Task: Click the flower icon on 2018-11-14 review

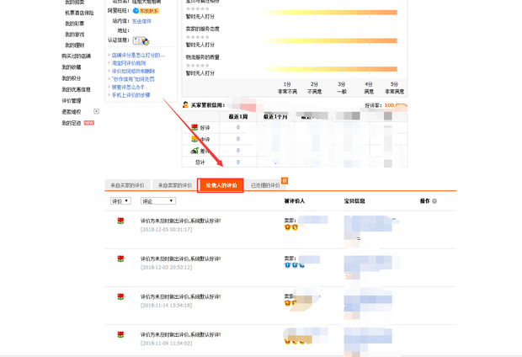Action: pos(120,296)
